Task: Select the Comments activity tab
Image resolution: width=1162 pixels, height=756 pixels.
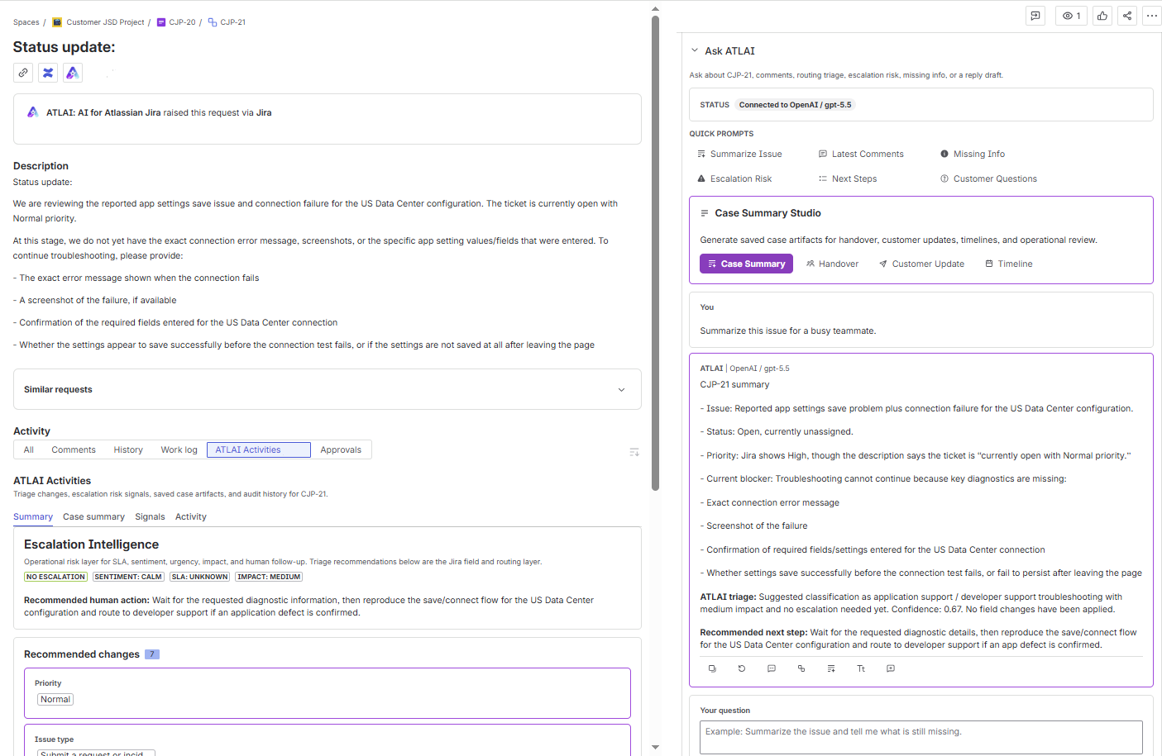Action: [74, 449]
